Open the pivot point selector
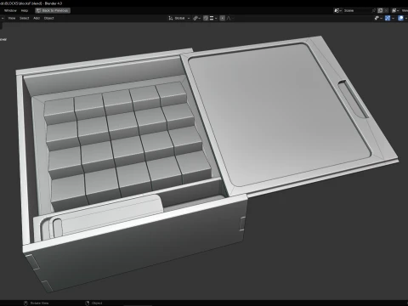 coord(196,18)
